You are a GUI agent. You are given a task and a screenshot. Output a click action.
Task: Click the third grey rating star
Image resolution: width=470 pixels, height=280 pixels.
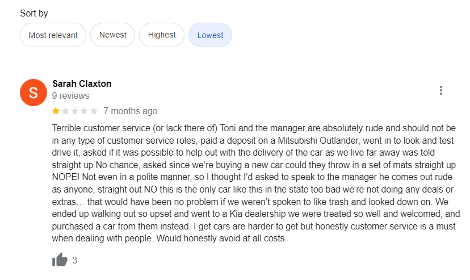(x=75, y=111)
